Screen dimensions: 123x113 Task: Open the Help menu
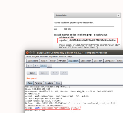[70, 56]
